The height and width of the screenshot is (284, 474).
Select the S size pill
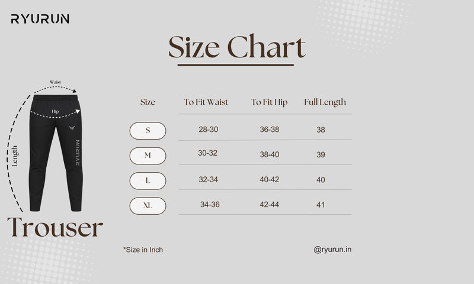(x=148, y=130)
